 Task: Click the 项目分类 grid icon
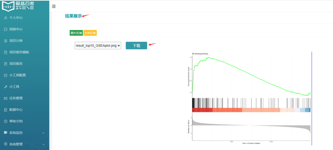coord(6,41)
